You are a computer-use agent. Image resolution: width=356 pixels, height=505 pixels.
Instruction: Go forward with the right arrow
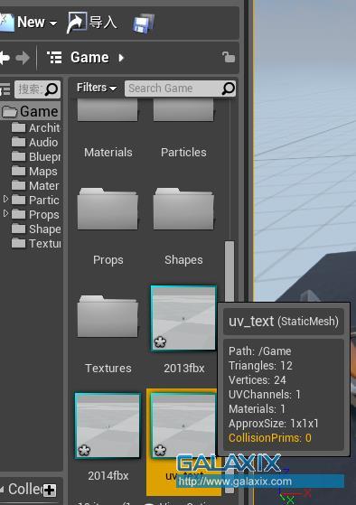tap(23, 58)
